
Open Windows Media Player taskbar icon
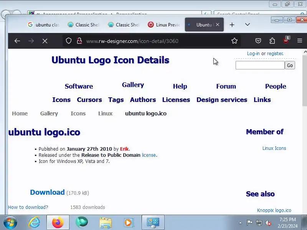(129, 223)
